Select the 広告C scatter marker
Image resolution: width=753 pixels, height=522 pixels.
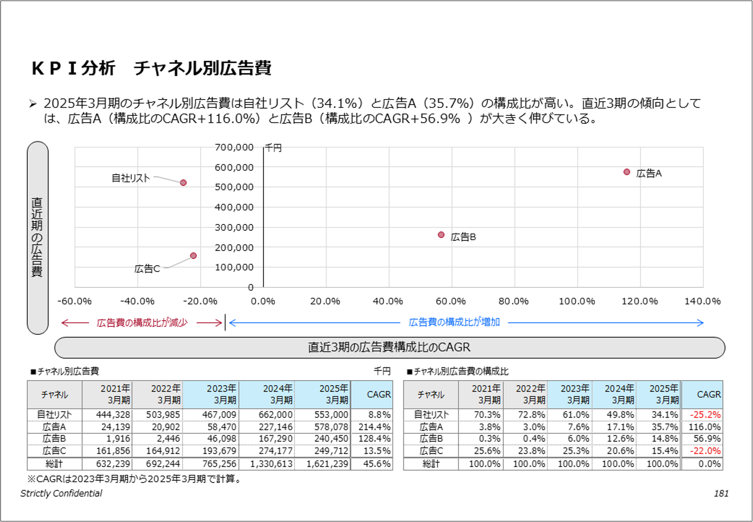pos(193,255)
